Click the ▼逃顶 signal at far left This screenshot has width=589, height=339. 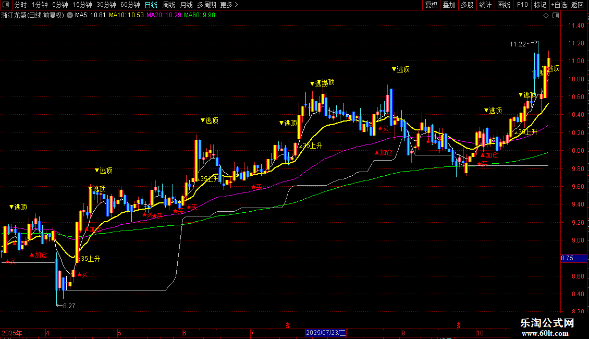[x=18, y=207]
